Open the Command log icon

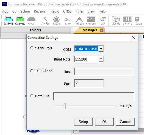[91, 21]
